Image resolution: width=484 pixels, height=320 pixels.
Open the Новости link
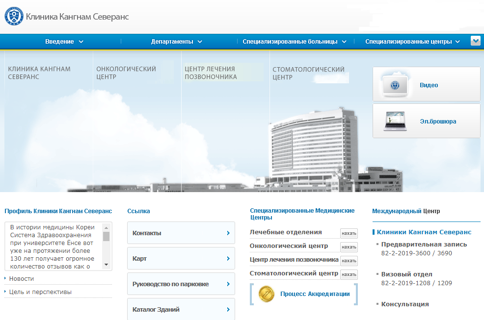[x=21, y=279]
